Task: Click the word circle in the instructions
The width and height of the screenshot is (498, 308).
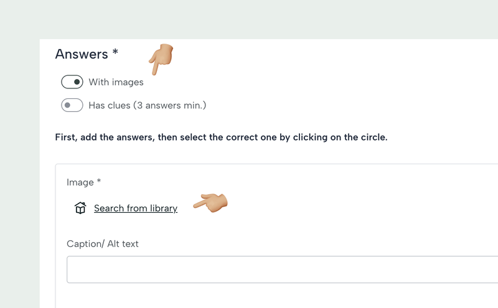Action: coord(372,137)
